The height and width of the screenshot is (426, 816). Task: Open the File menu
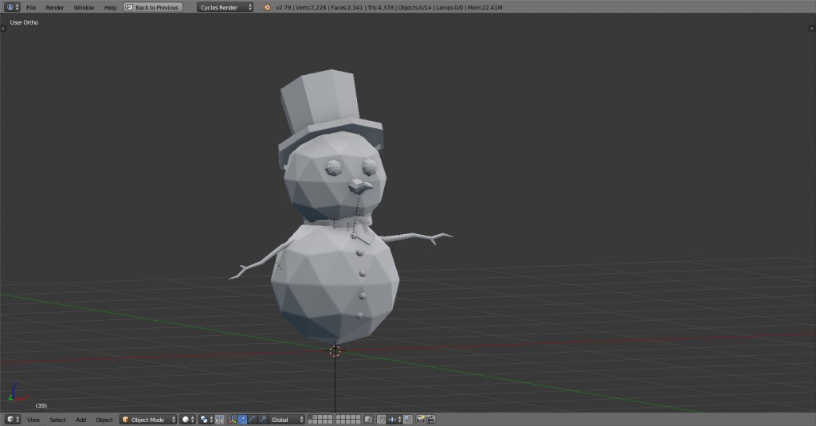pyautogui.click(x=31, y=7)
